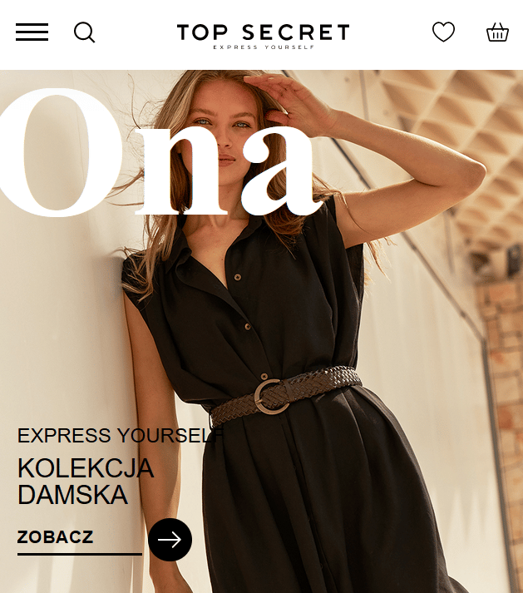
Task: Open the shopping basket icon
Action: pos(497,32)
